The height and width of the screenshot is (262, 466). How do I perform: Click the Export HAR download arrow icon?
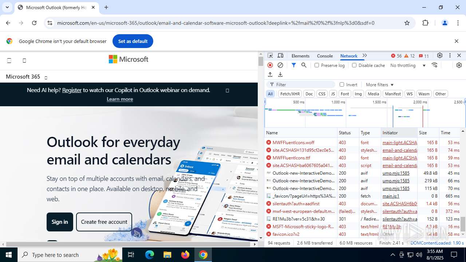280,75
